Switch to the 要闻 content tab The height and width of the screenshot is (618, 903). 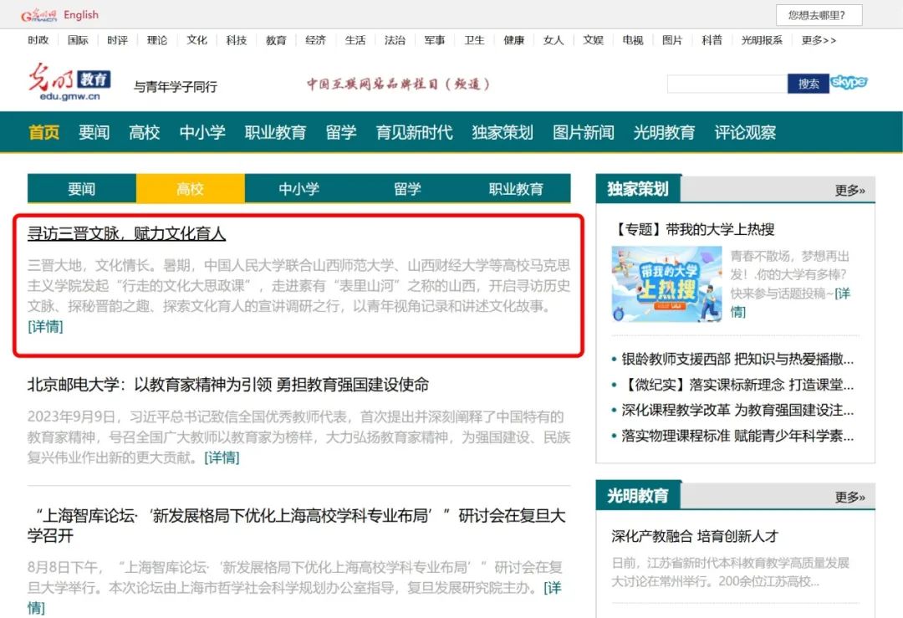pyautogui.click(x=81, y=189)
